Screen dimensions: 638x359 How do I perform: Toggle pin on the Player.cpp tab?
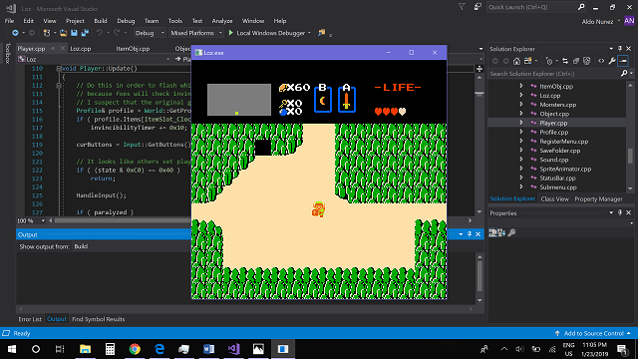click(x=53, y=49)
